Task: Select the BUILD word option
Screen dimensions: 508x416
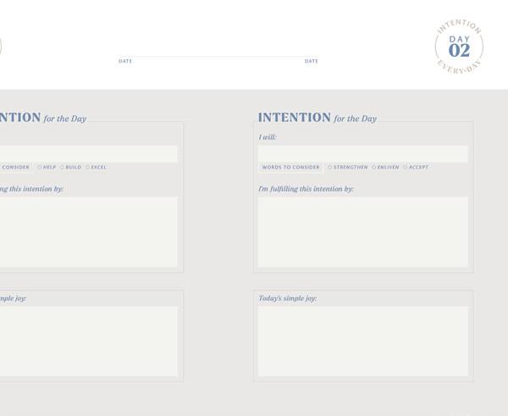Action: 70,167
